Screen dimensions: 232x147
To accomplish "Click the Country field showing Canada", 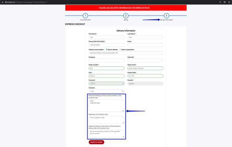I will point(145,84).
